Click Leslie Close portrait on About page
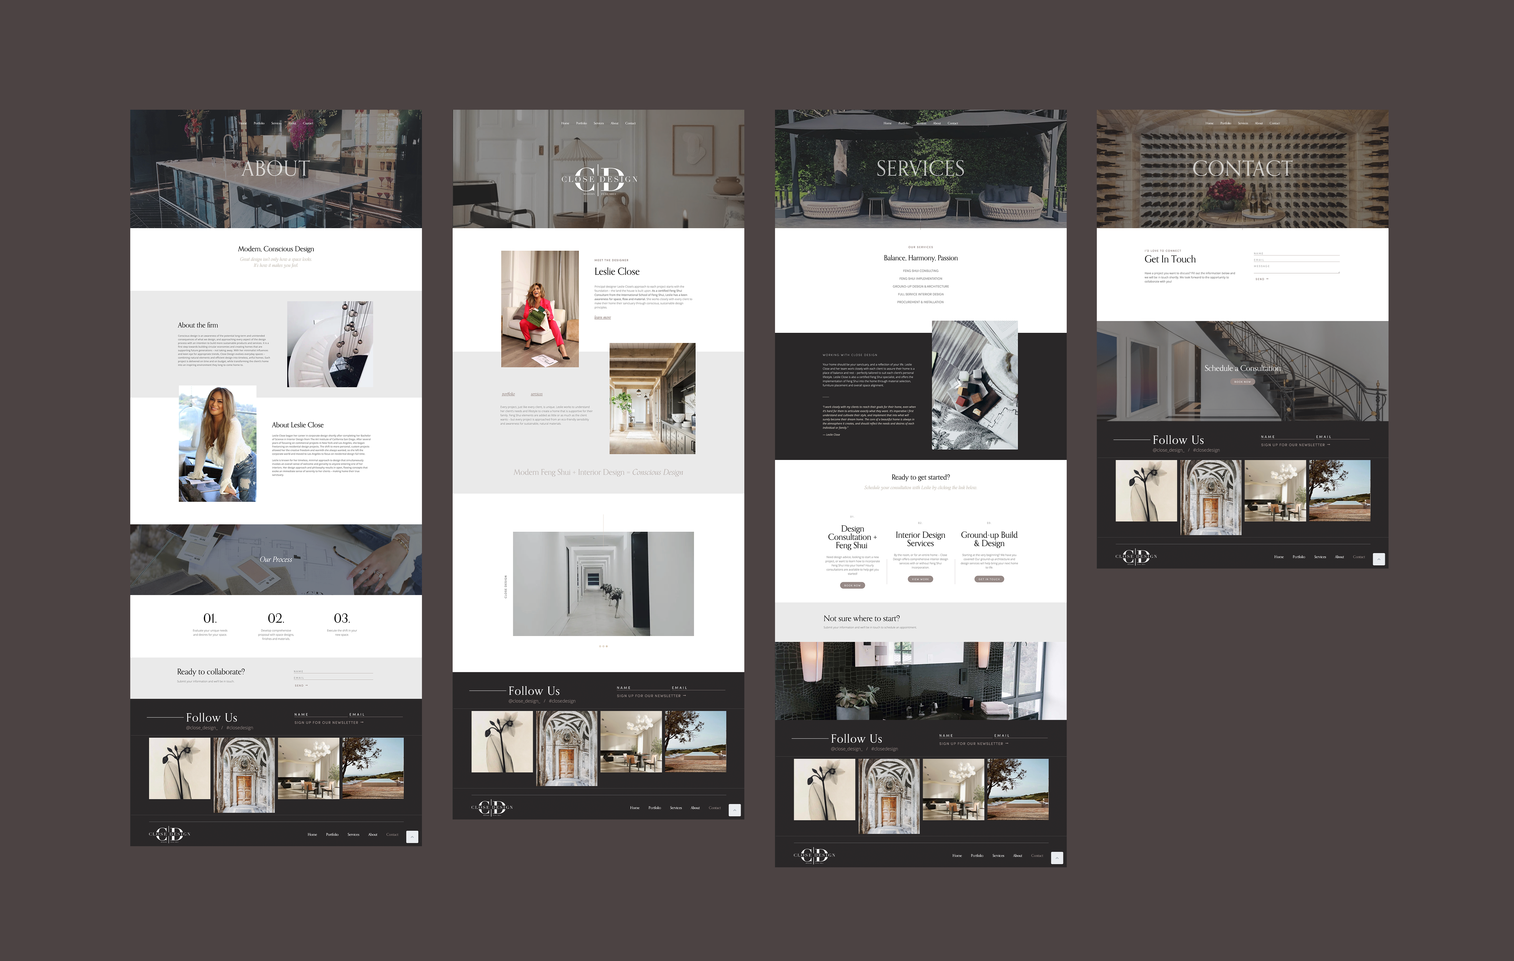The image size is (1514, 961). [x=217, y=443]
